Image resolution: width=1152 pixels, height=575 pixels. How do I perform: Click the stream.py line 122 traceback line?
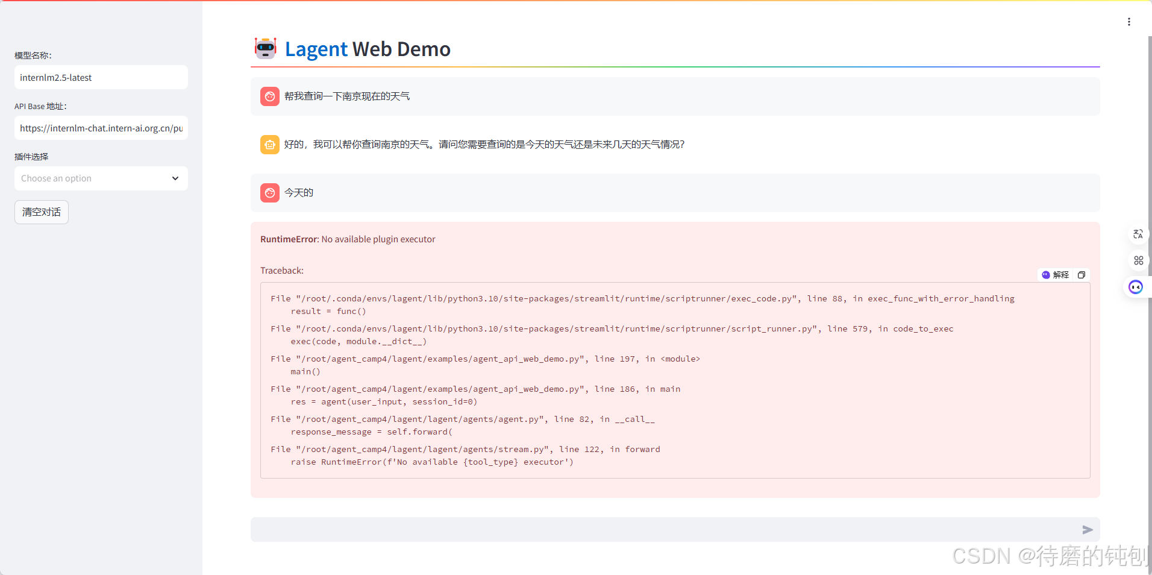pyautogui.click(x=465, y=449)
